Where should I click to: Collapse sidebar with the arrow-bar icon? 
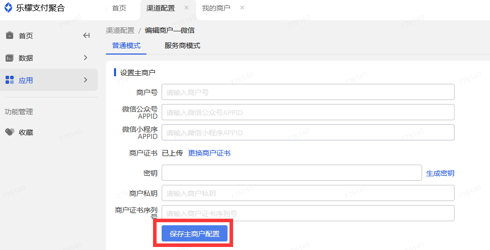click(x=87, y=35)
